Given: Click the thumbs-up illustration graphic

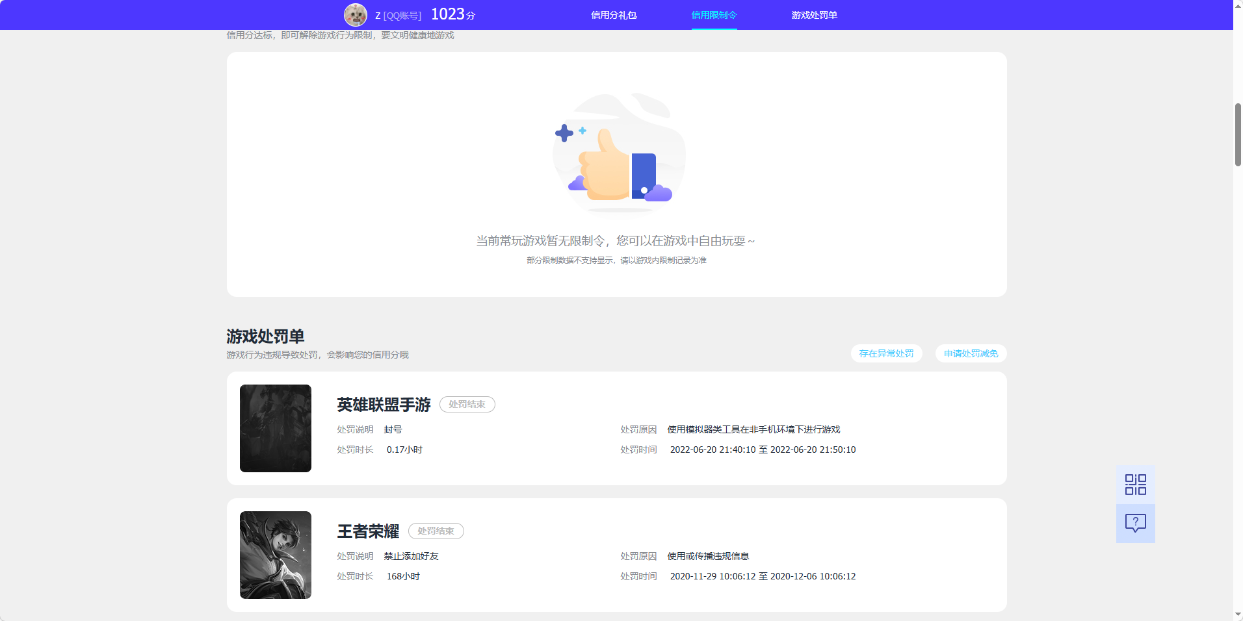Looking at the screenshot, I should click(x=618, y=156).
